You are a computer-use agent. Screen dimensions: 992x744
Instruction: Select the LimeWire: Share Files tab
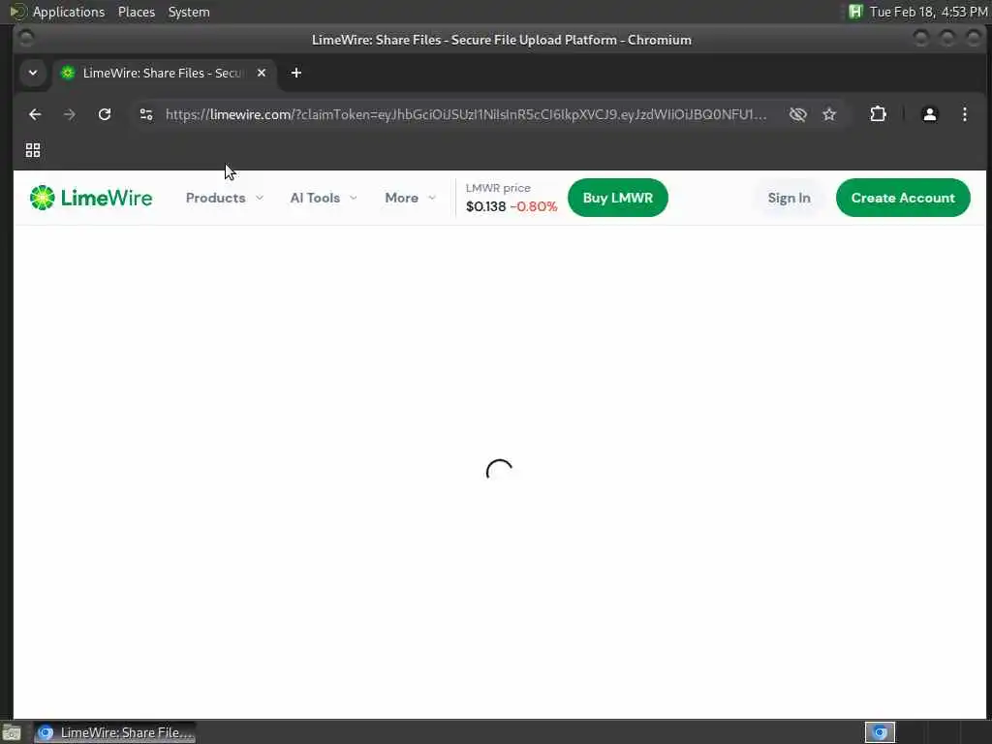click(x=164, y=73)
